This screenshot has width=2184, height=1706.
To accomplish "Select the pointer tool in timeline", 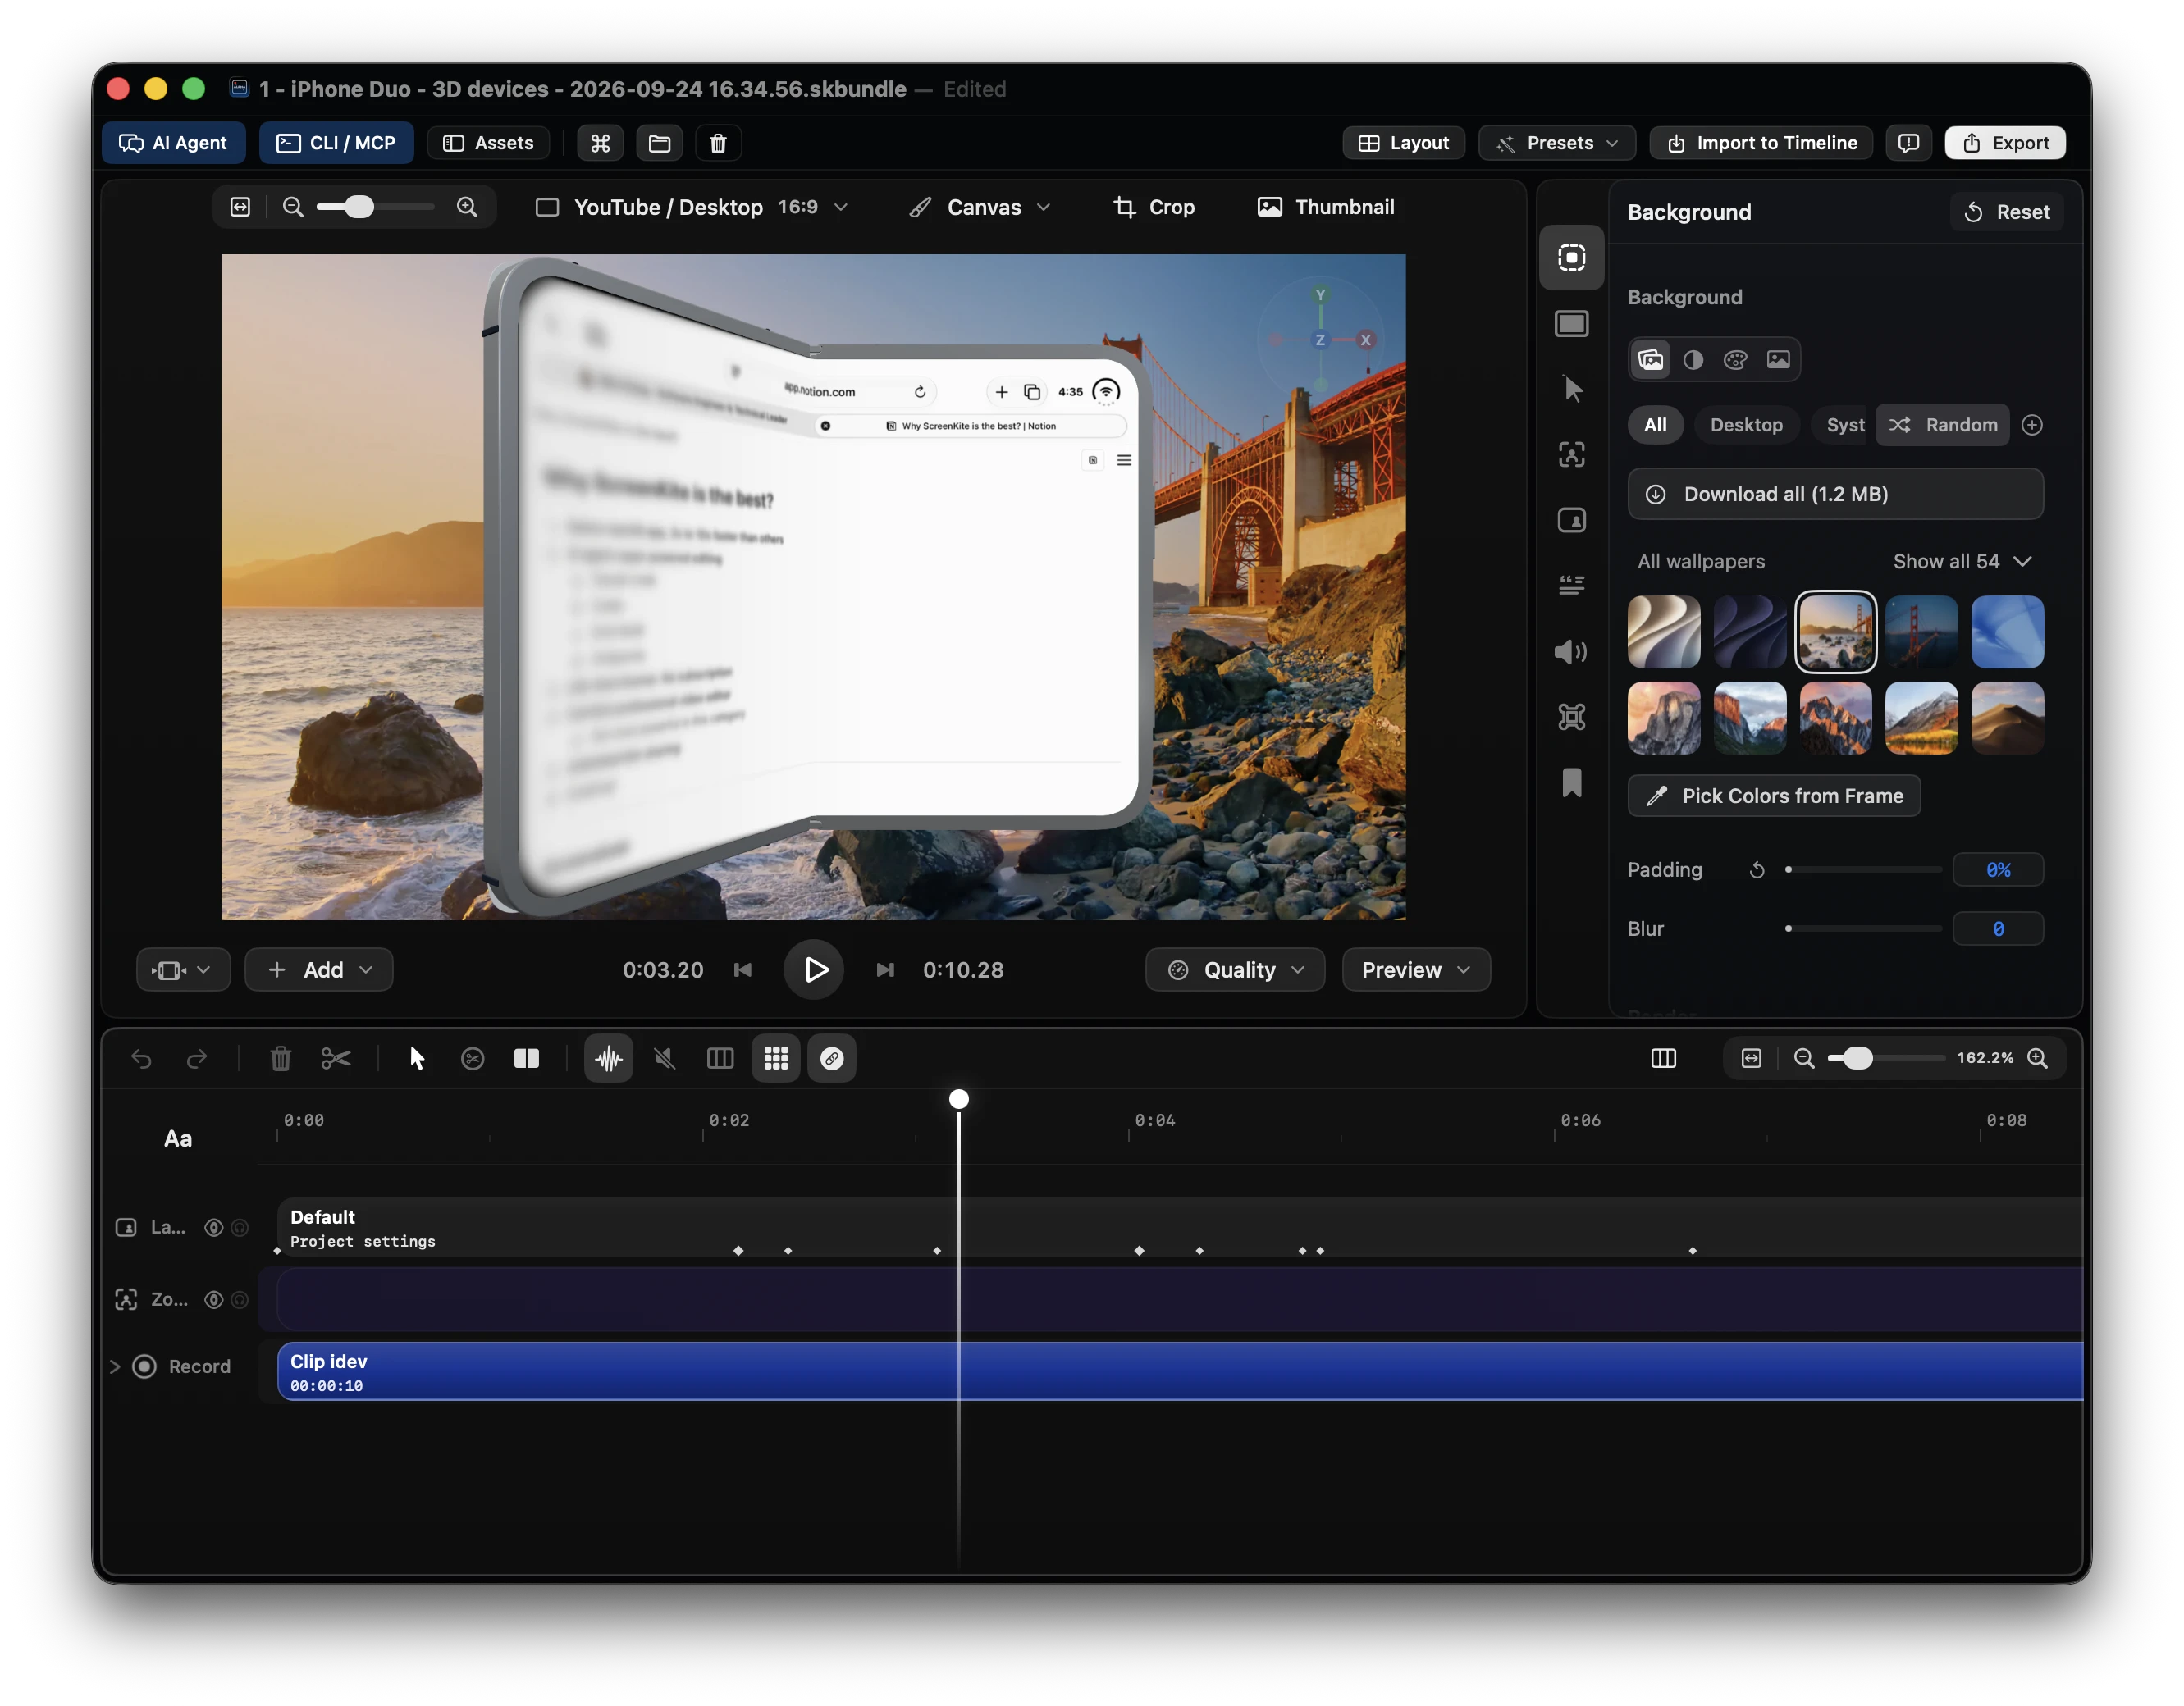I will [x=417, y=1058].
